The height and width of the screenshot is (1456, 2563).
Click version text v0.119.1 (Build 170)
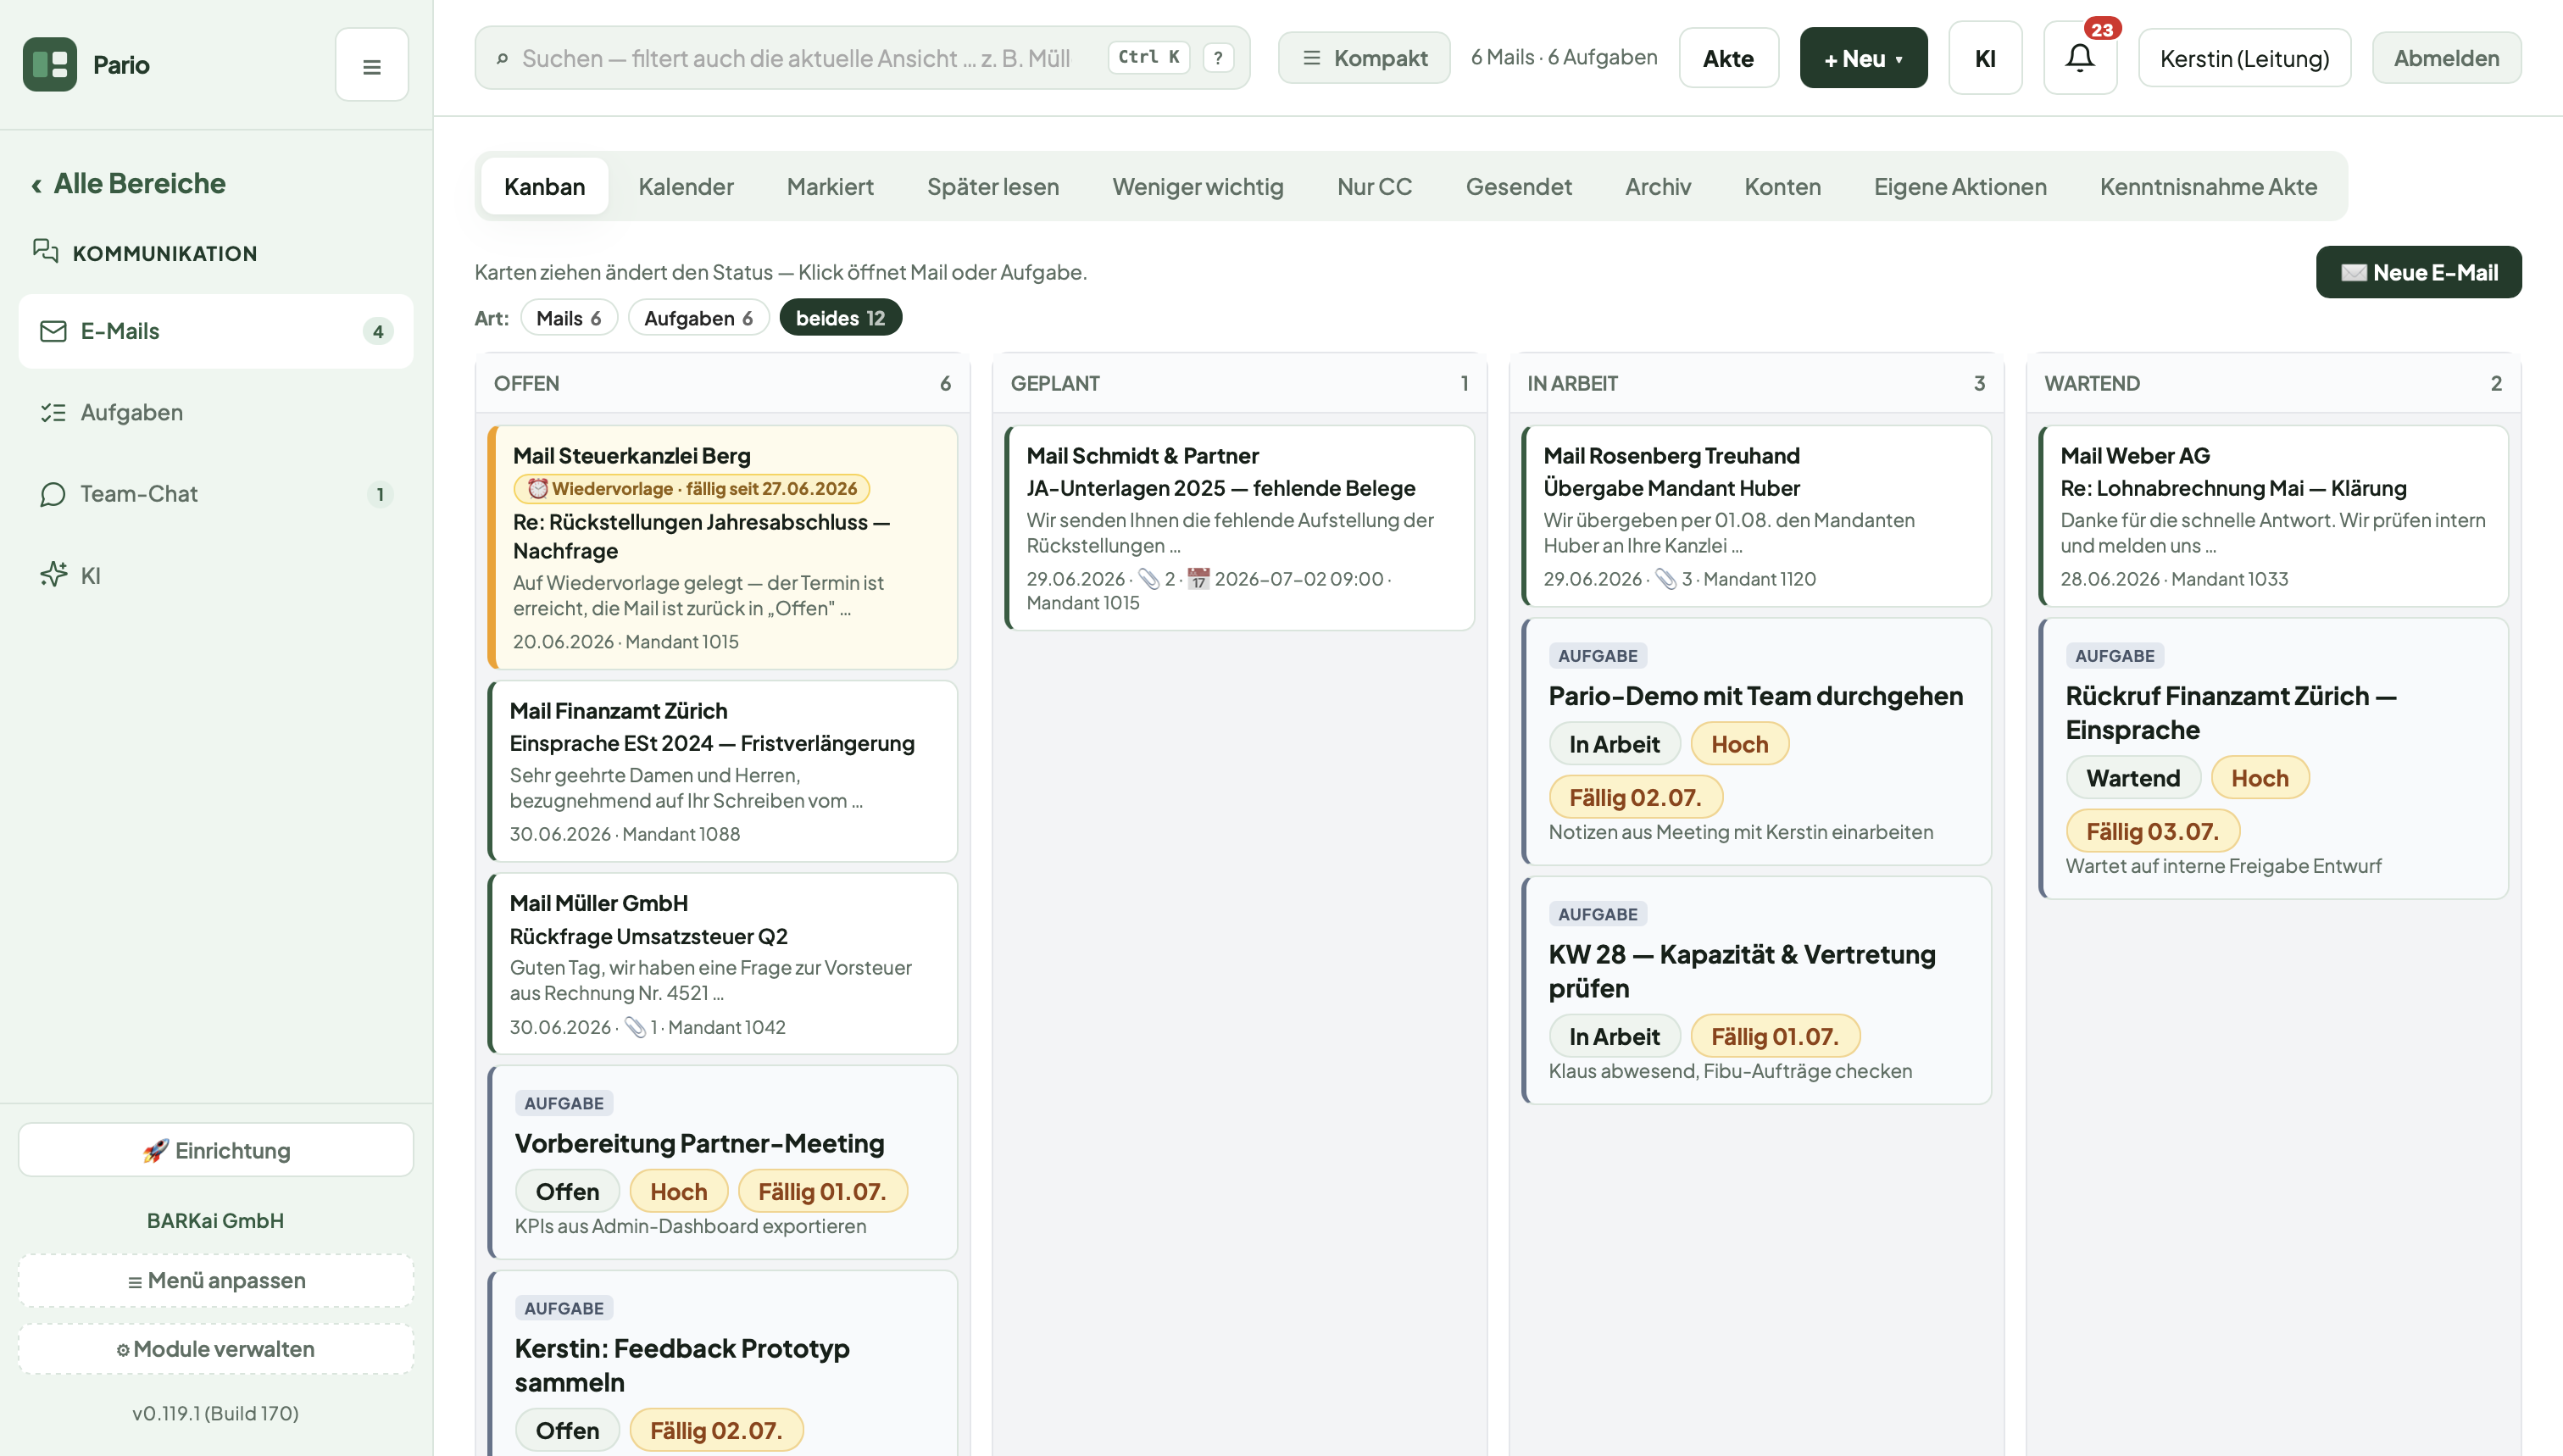216,1413
